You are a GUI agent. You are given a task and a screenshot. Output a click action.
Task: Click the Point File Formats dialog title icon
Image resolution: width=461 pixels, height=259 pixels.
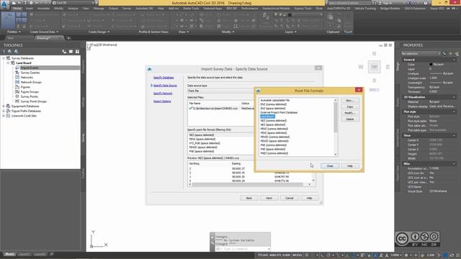pyautogui.click(x=258, y=91)
